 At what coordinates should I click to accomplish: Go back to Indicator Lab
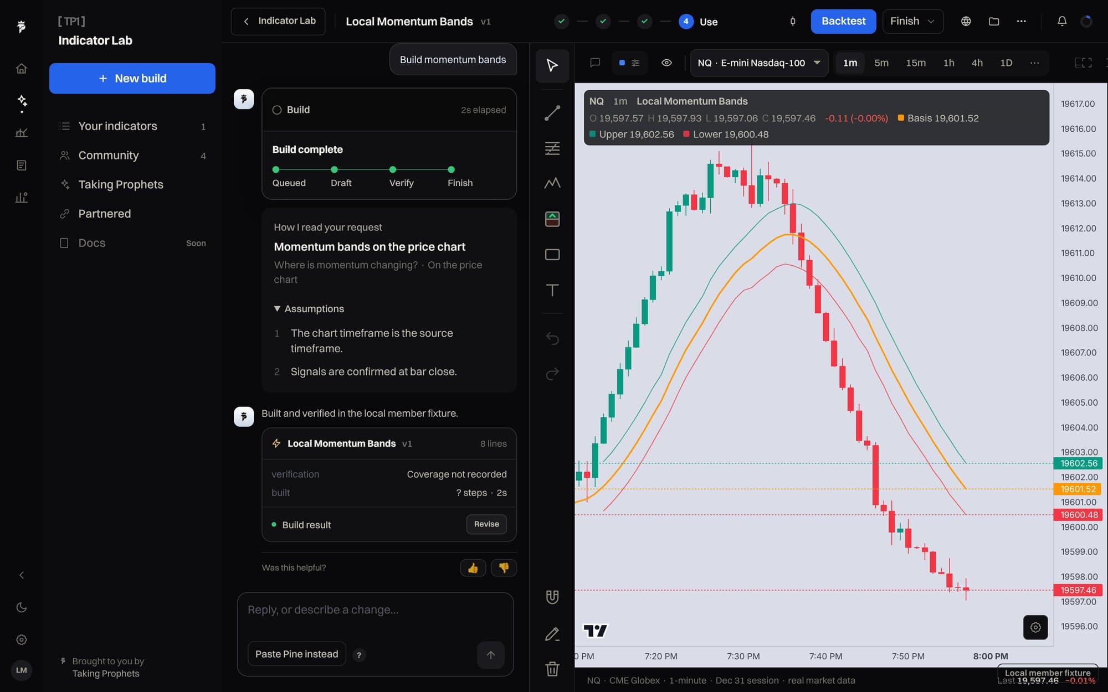coord(278,21)
